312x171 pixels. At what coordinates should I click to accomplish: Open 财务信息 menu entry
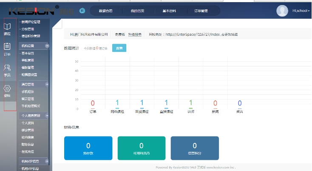click(28, 145)
